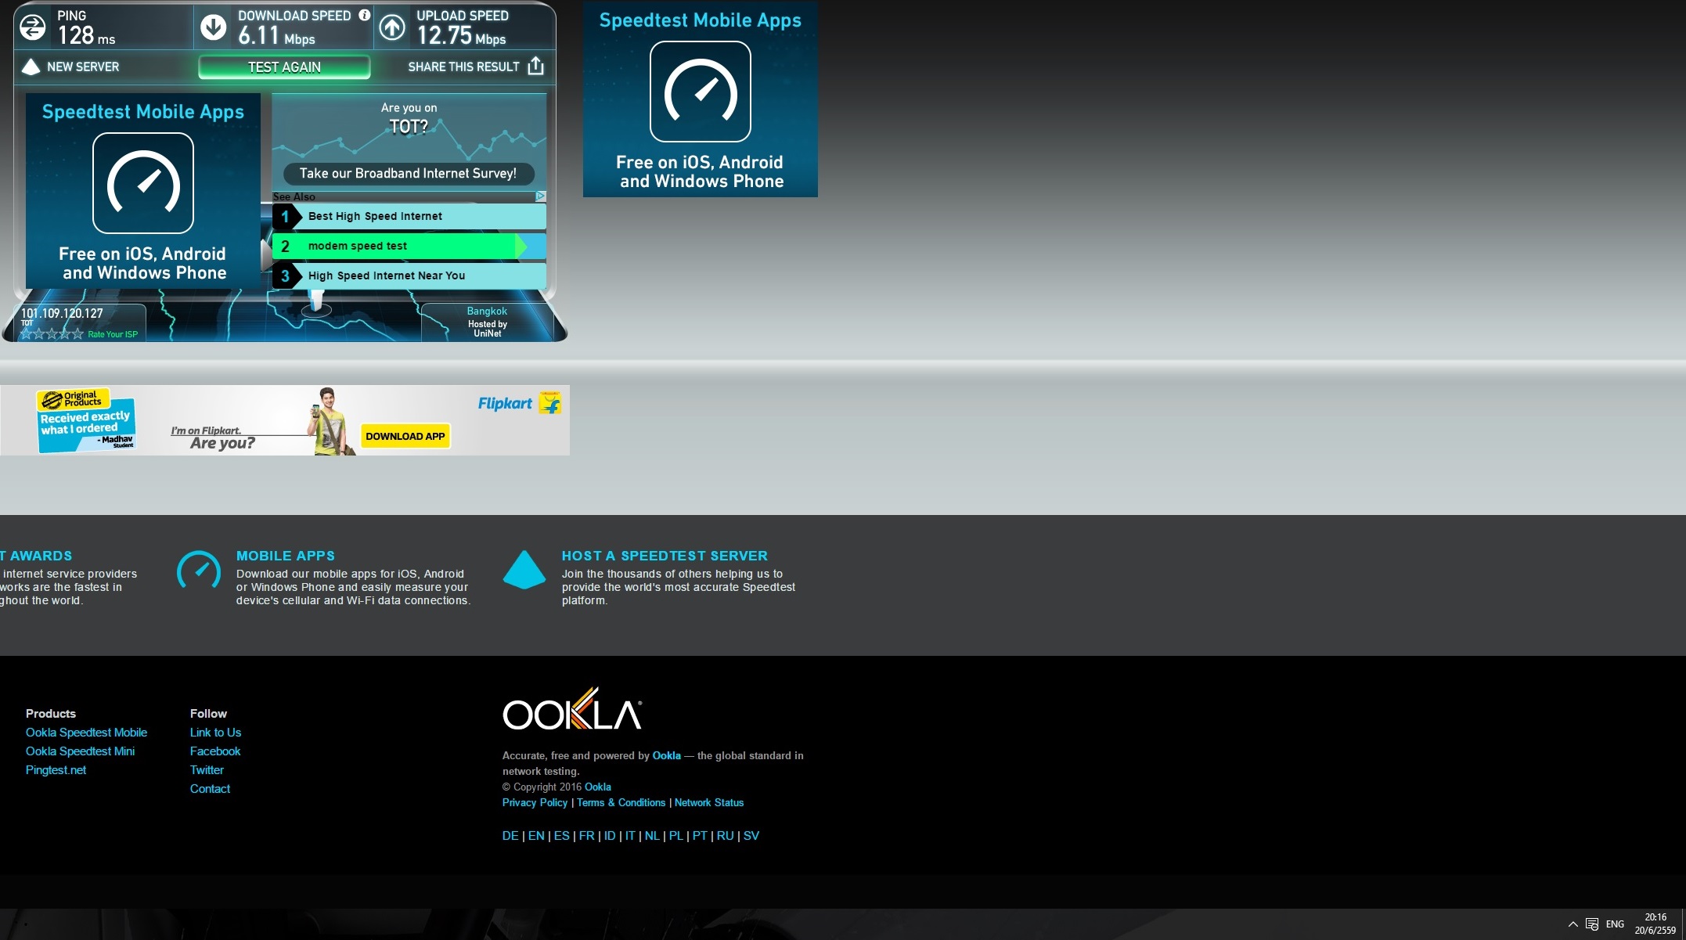Click the share result upload icon
Viewport: 1686px width, 940px height.
(x=535, y=66)
